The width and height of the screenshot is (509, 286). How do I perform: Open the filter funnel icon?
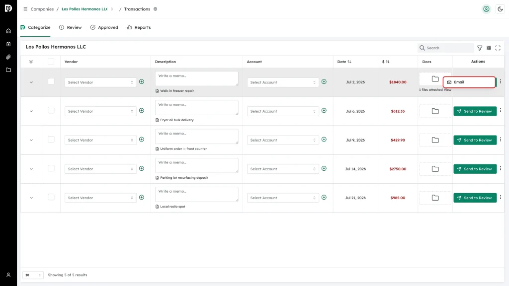pos(480,48)
